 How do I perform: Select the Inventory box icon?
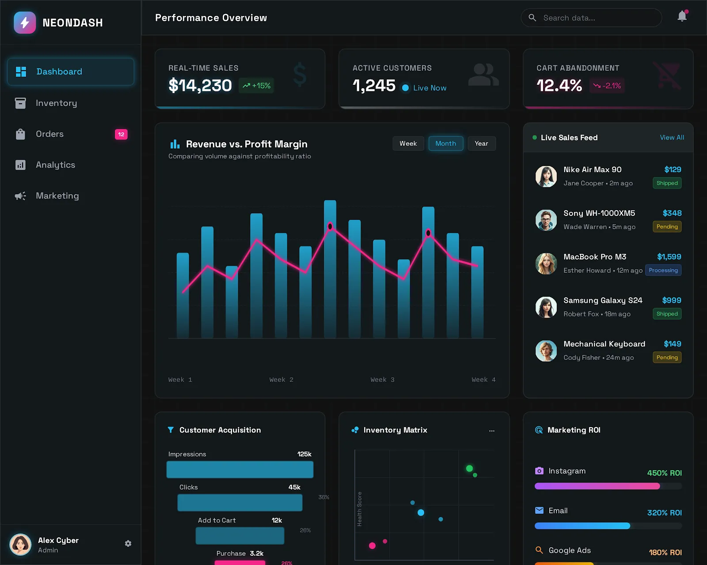(x=20, y=103)
